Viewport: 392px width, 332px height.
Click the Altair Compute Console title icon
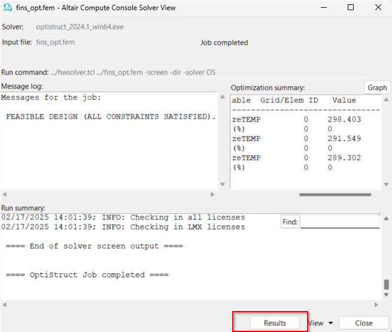point(8,8)
